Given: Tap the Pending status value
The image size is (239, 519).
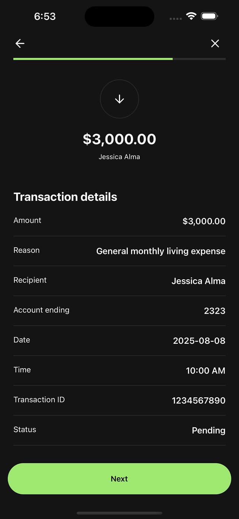Looking at the screenshot, I should pyautogui.click(x=208, y=430).
